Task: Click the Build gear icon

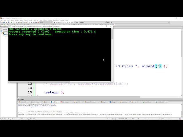Action: [x=29, y=22]
